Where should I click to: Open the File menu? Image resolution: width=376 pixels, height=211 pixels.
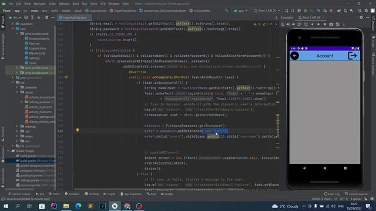(11, 4)
